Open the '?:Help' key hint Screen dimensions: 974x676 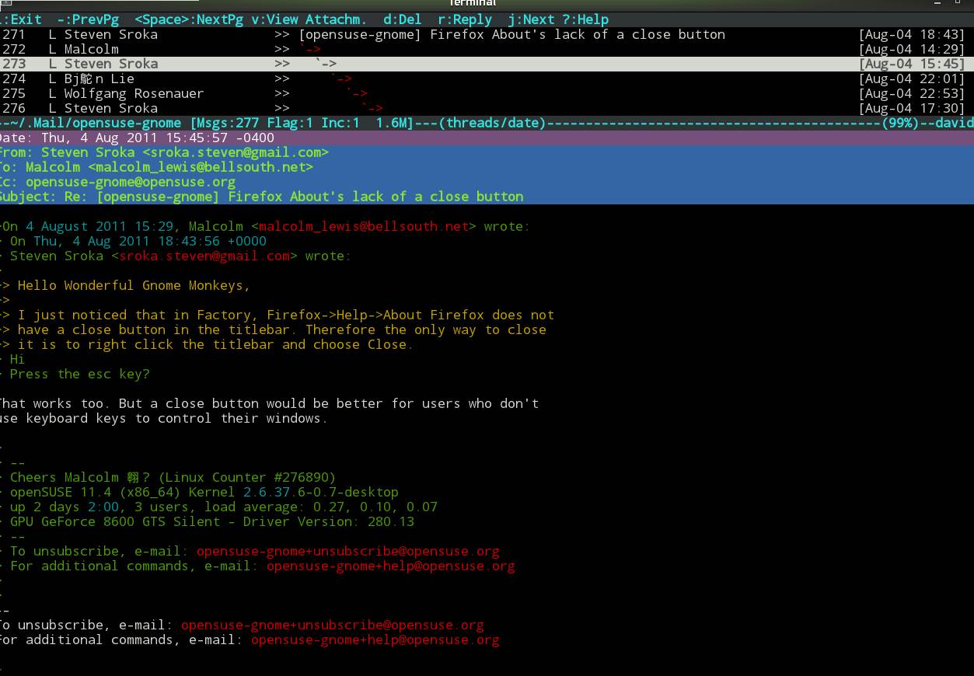click(x=585, y=19)
